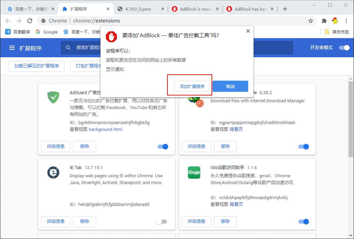354x239 pixels.
Task: Open 背景页 link for iGG谷歌访问助手
Action: click(x=236, y=204)
